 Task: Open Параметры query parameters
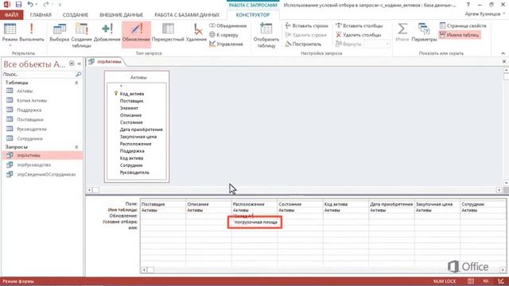424,33
